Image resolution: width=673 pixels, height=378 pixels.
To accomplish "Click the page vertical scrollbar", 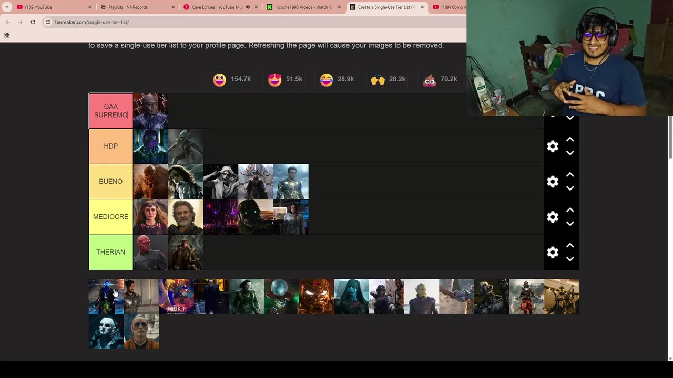I will 670,137.
